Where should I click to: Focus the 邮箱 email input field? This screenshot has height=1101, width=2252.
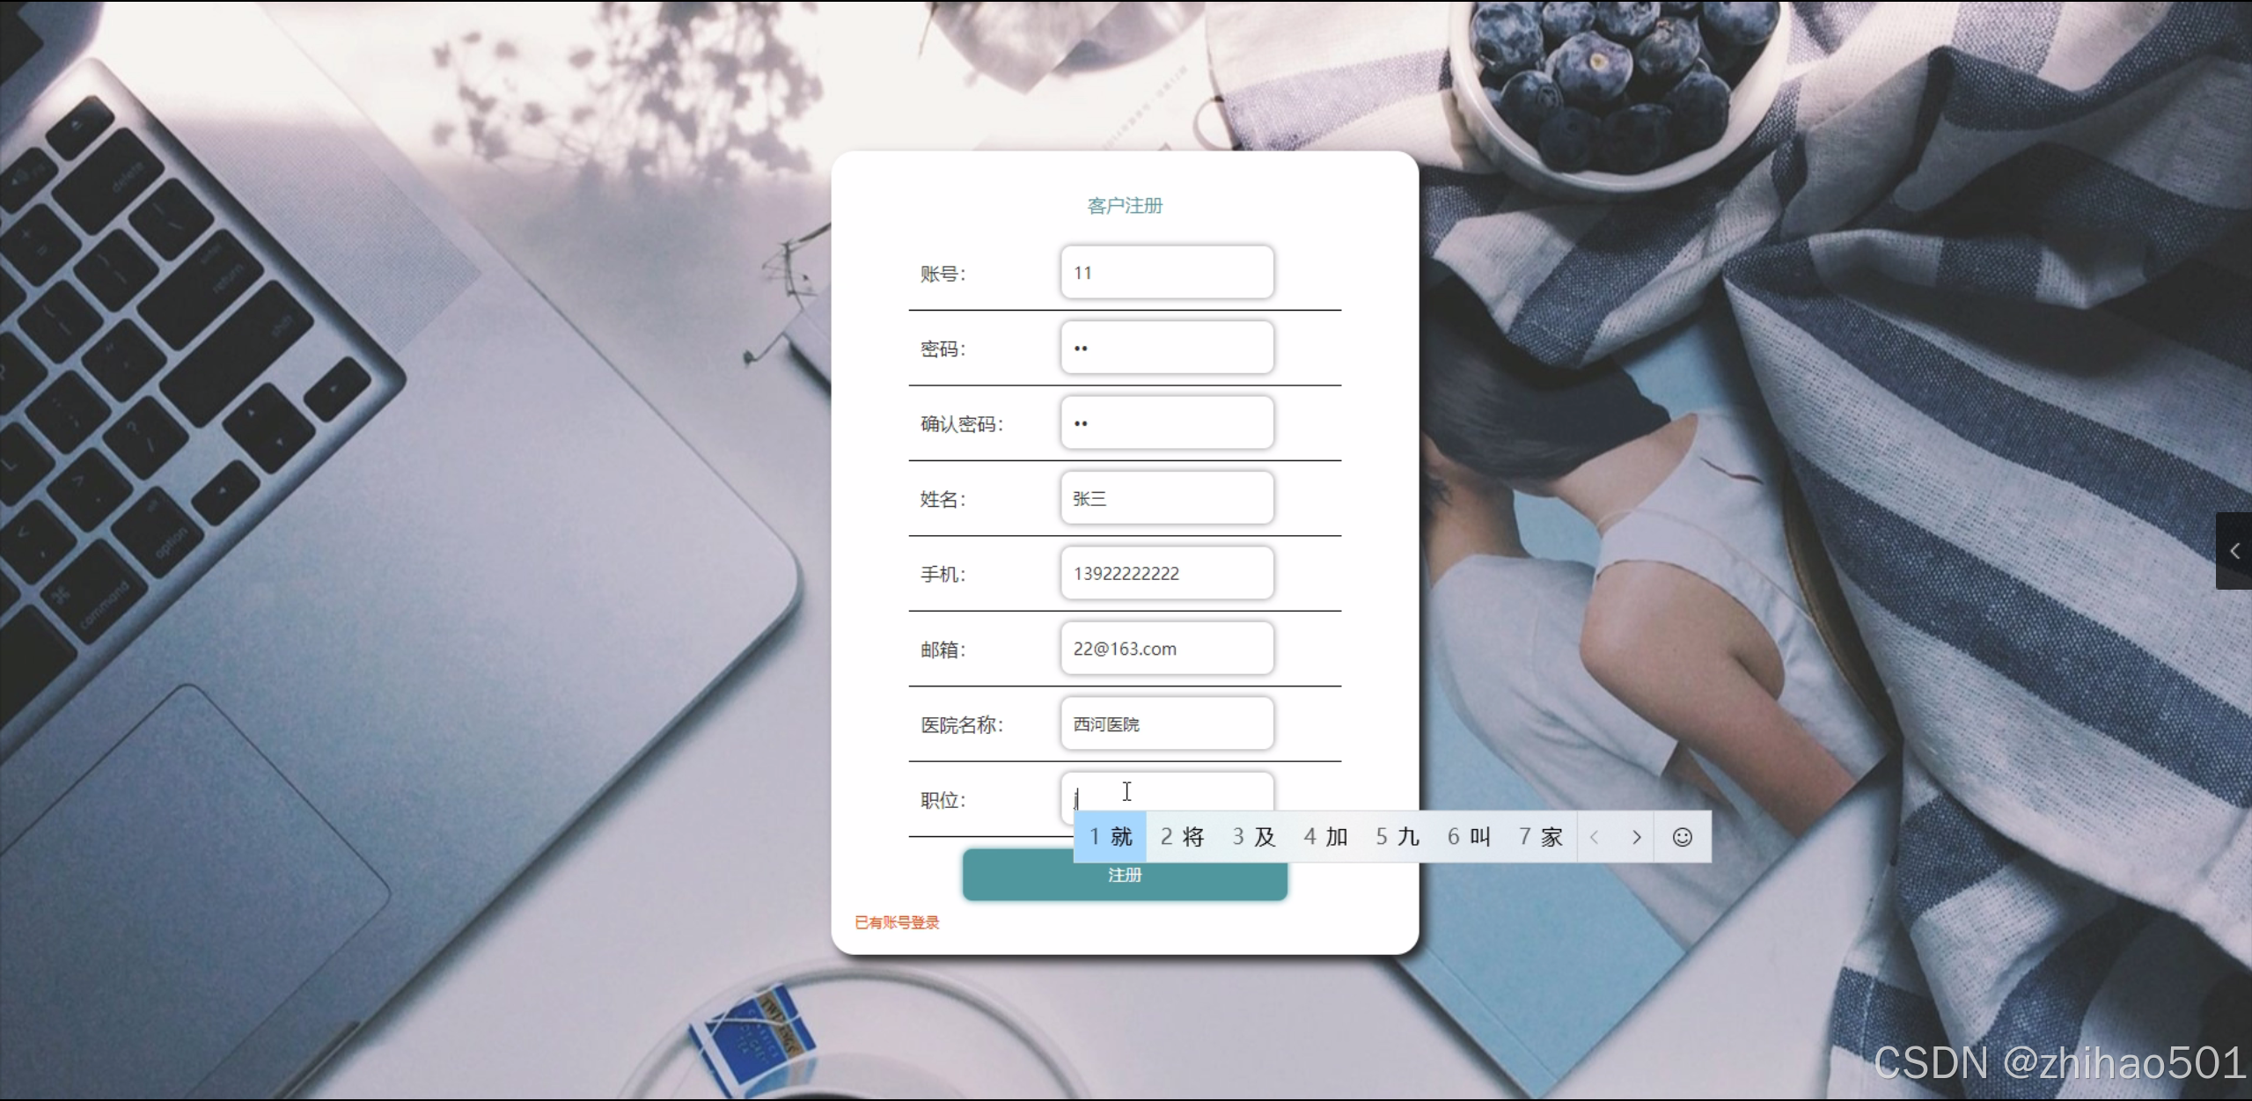(x=1167, y=649)
